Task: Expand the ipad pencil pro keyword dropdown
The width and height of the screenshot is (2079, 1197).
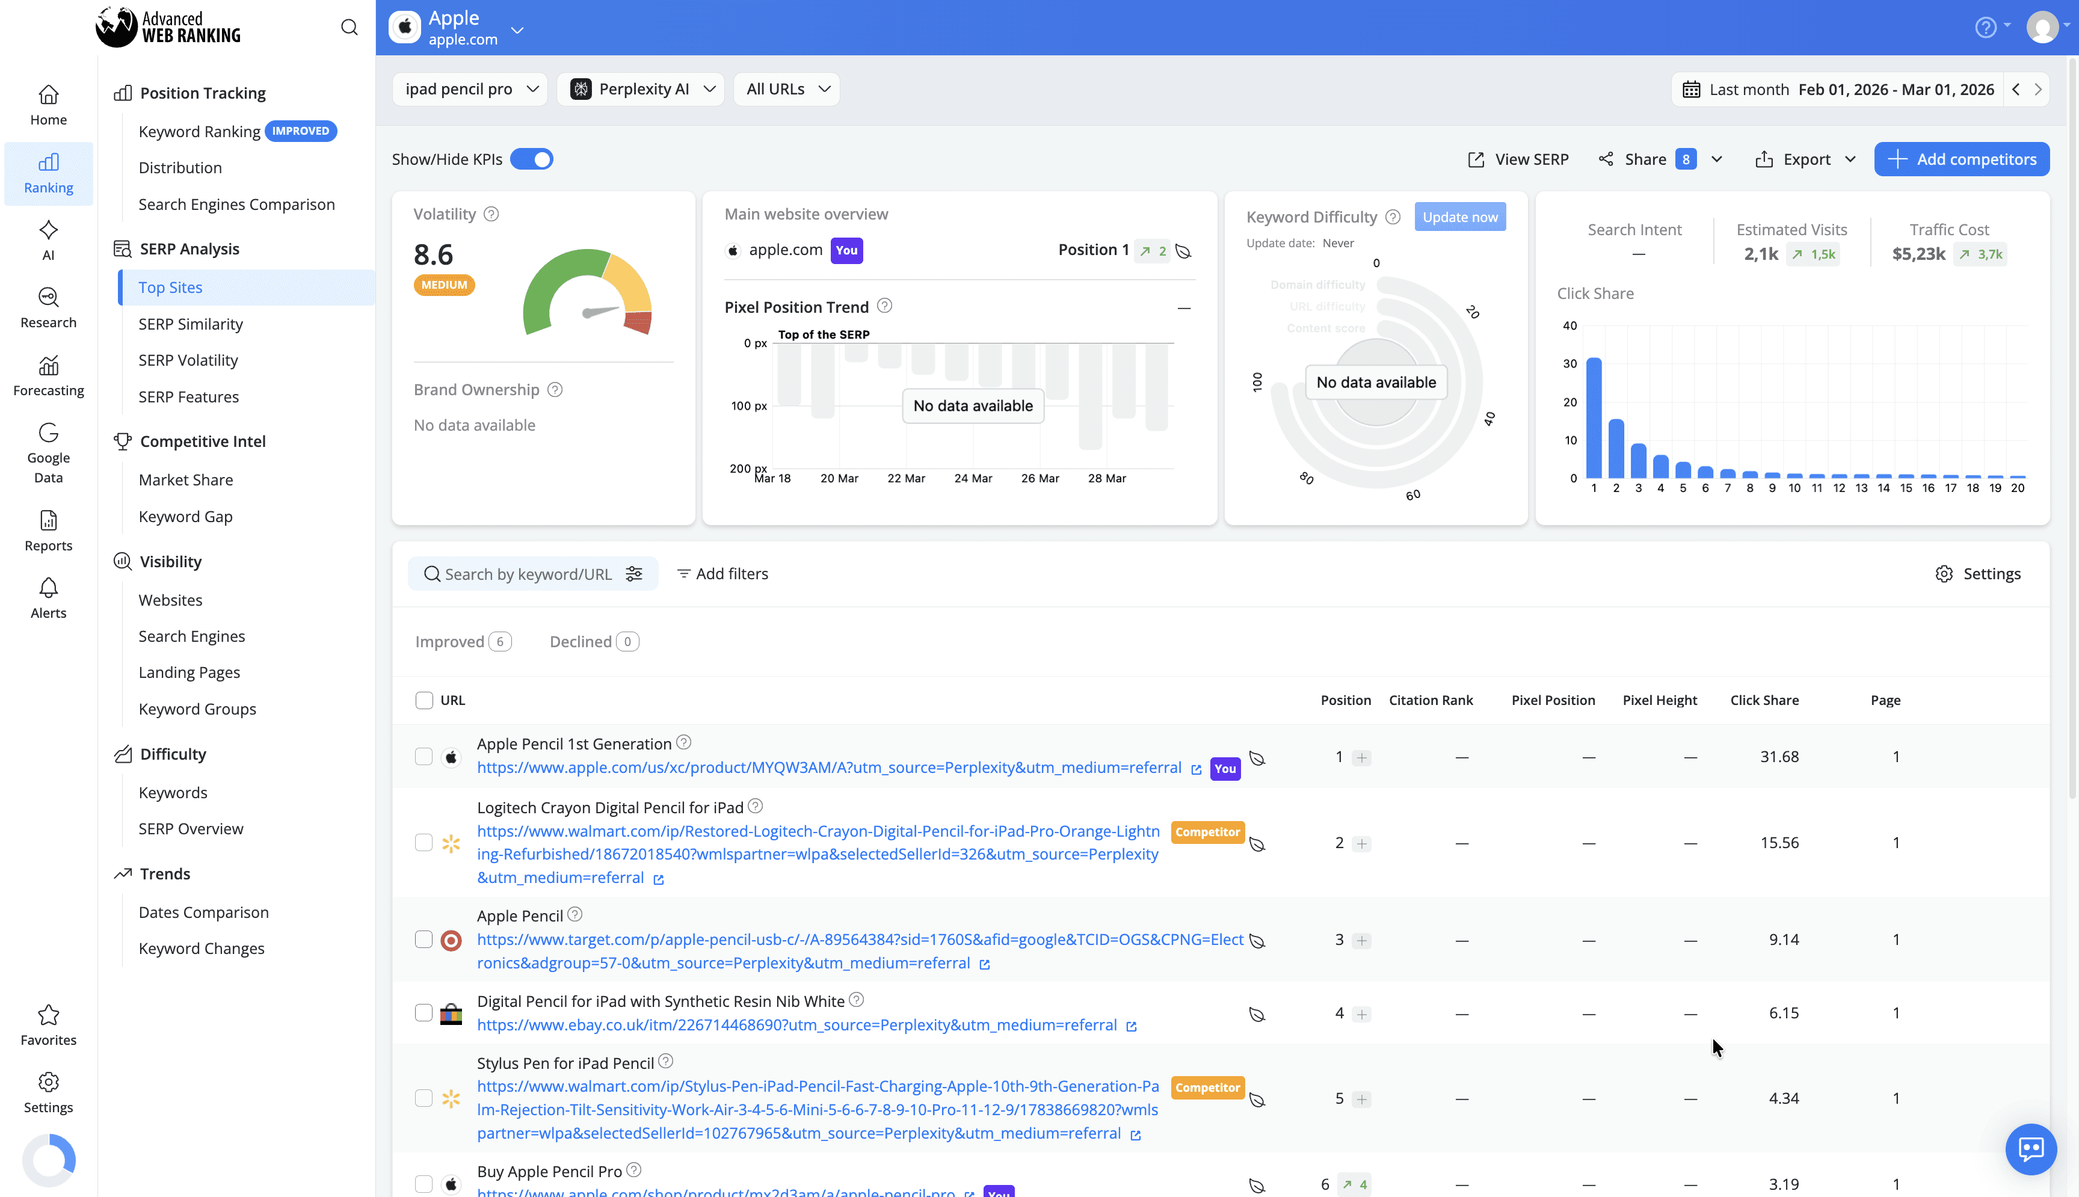Action: 469,89
